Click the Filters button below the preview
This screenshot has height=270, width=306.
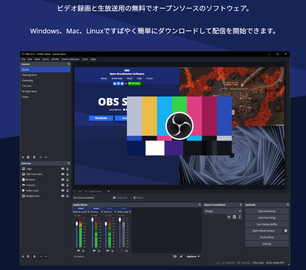[138, 198]
